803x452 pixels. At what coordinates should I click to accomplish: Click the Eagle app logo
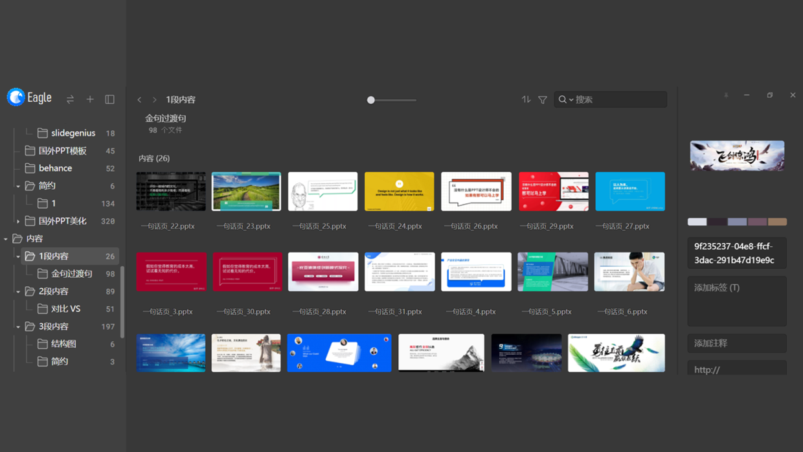point(16,98)
